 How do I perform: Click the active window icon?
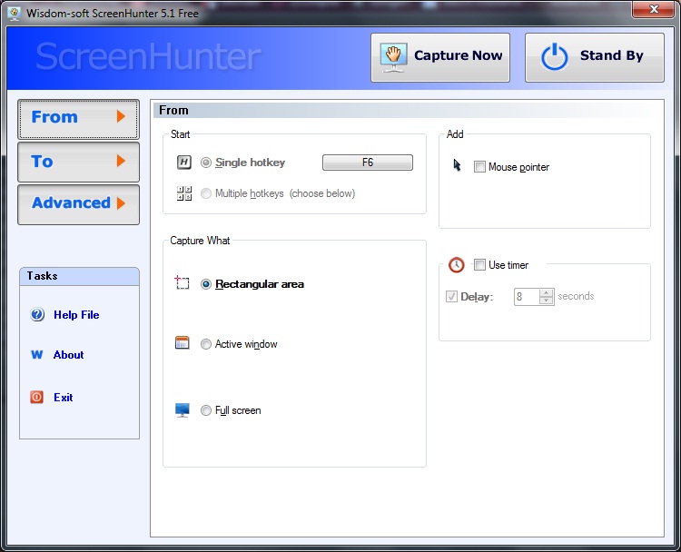(182, 342)
